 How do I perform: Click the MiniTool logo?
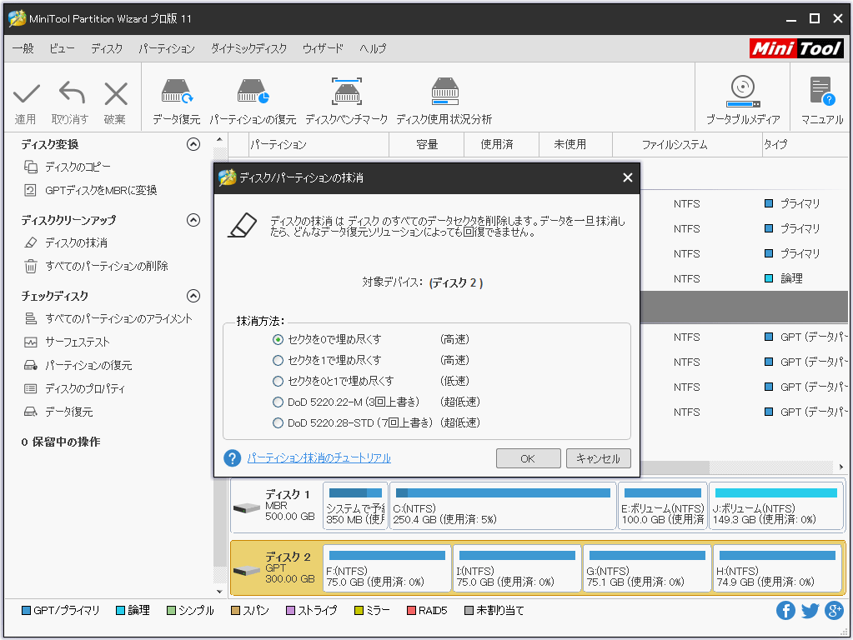(x=796, y=48)
